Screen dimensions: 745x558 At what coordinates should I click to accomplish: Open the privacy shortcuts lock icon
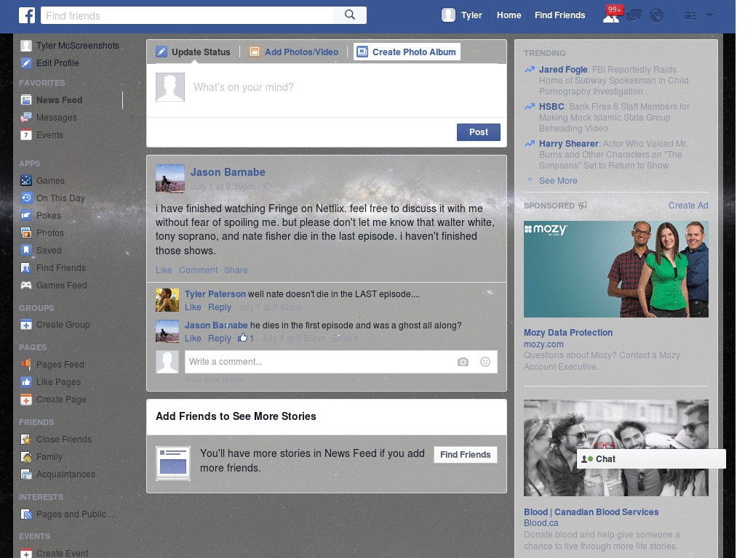click(690, 16)
